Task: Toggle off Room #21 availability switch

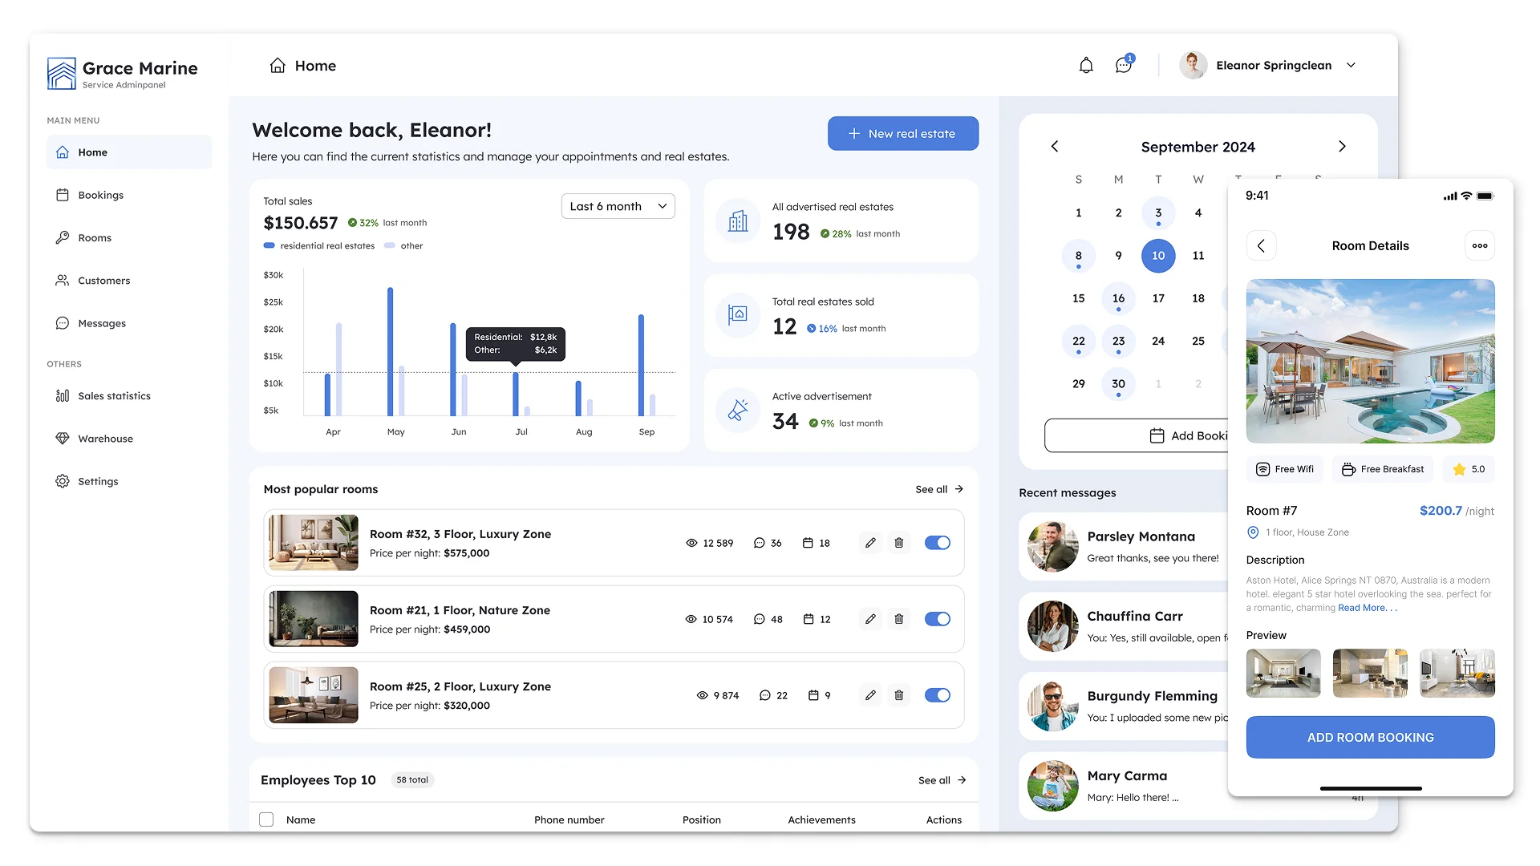Action: 937,619
